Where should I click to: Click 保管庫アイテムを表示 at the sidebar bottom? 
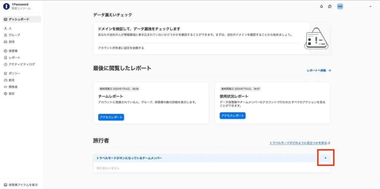pyautogui.click(x=23, y=185)
